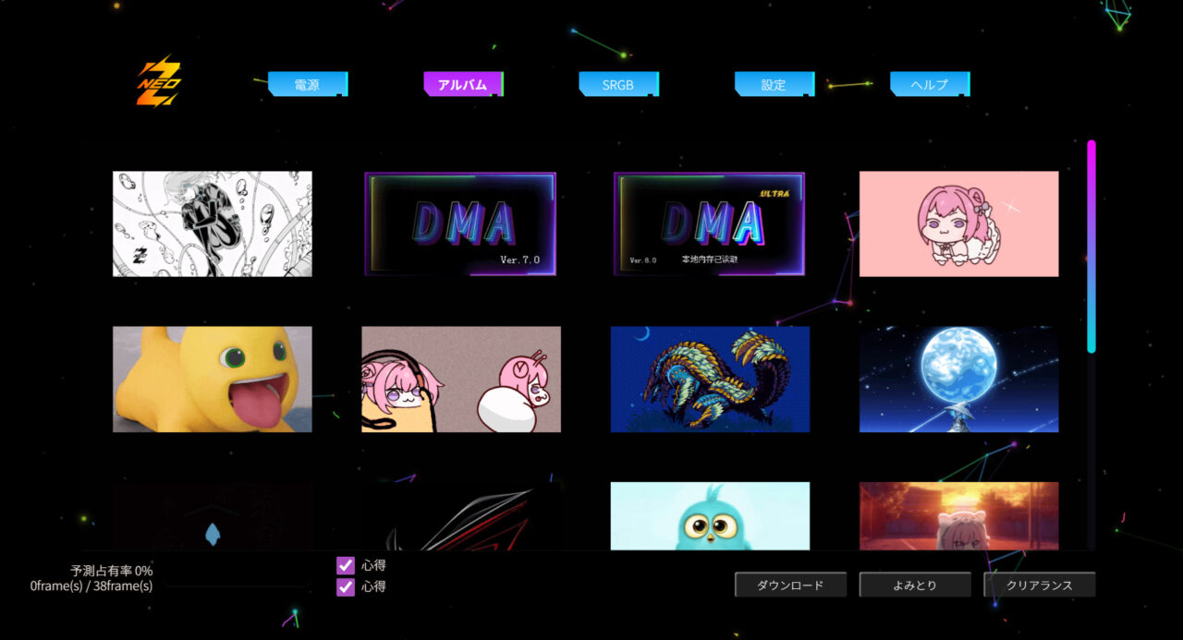Click the Z NEO logo icon
Viewport: 1183px width, 640px height.
[159, 81]
